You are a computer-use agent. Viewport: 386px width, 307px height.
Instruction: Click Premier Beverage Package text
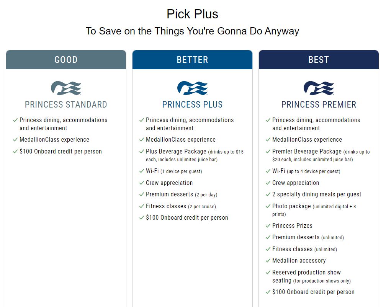click(307, 151)
